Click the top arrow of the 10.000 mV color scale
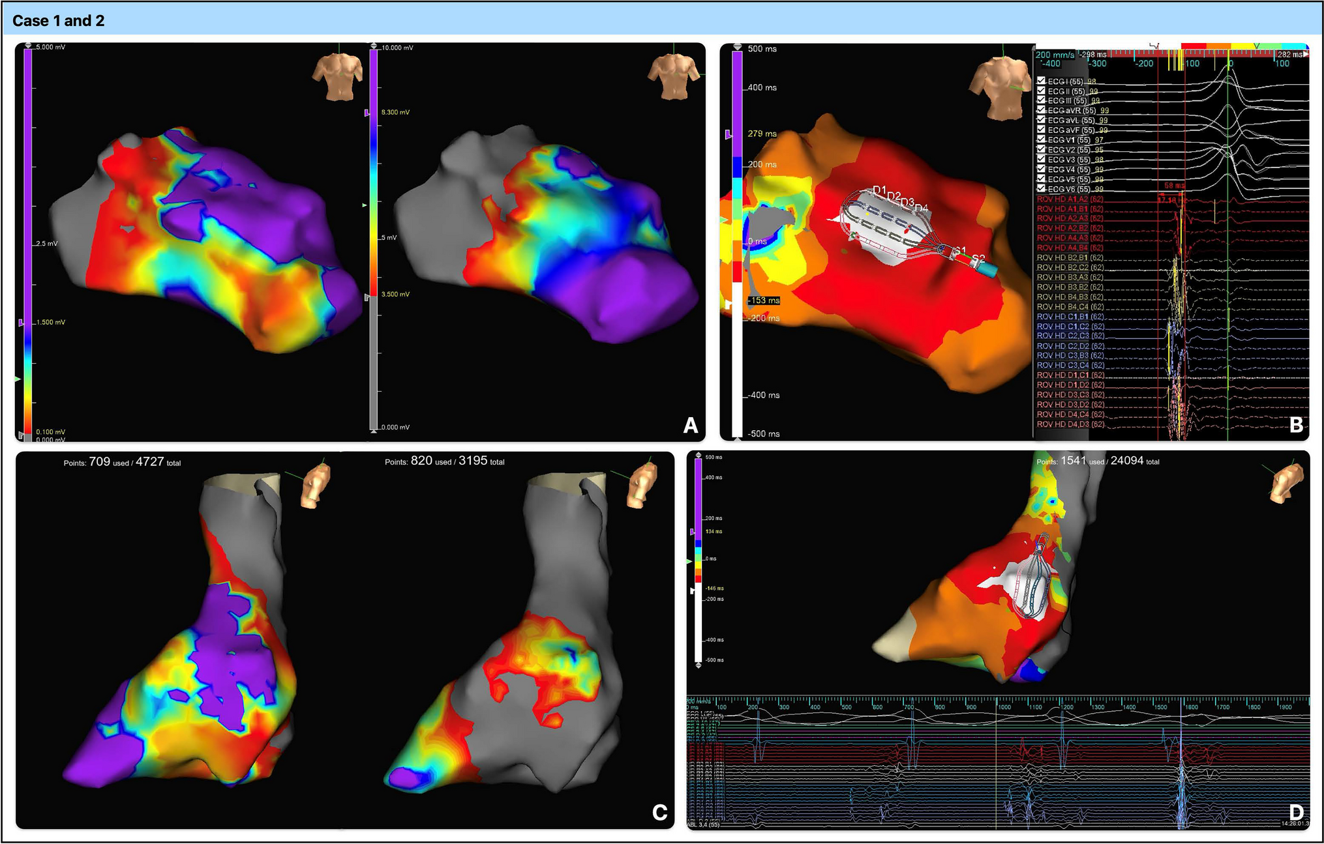 (x=374, y=46)
